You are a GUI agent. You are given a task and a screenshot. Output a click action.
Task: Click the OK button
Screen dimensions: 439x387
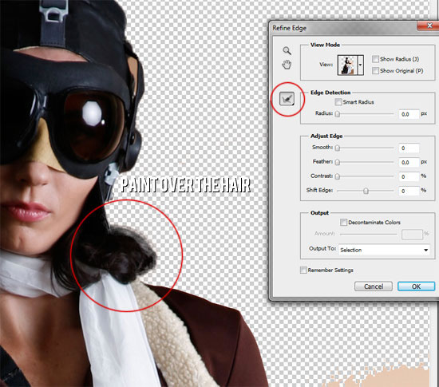[417, 286]
